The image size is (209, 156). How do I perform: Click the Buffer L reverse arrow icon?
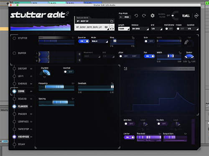[79, 54]
